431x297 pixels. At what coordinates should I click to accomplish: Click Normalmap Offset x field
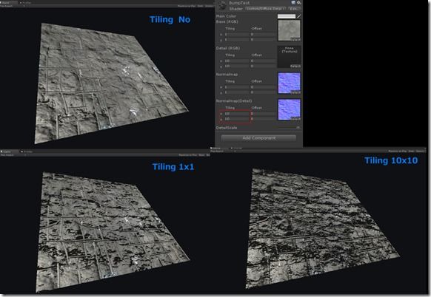click(x=264, y=87)
